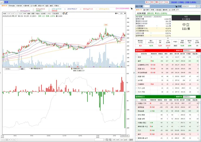The width and height of the screenshot is (201, 142).
Task: Open chart settings gear icon
Action: pos(64,13)
